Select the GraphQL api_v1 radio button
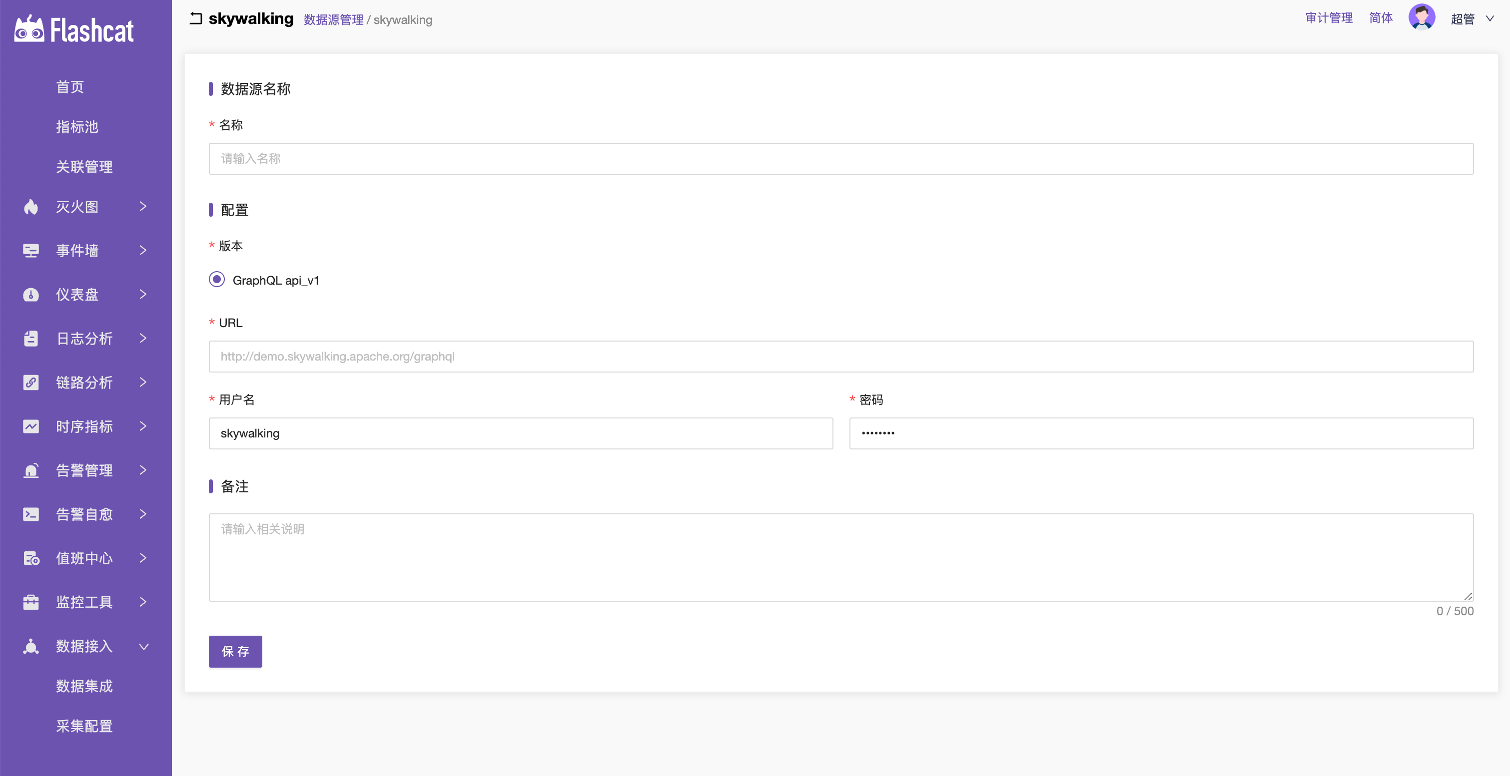This screenshot has width=1510, height=776. tap(217, 279)
